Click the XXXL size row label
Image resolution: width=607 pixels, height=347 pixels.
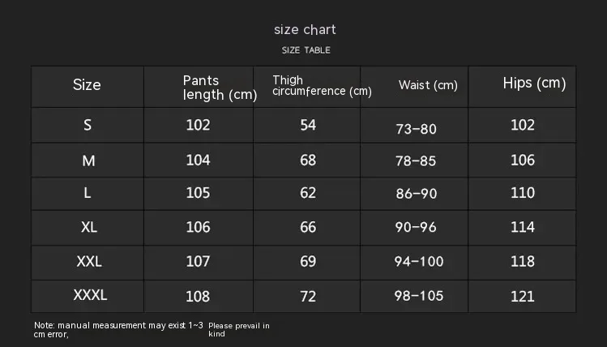point(90,295)
